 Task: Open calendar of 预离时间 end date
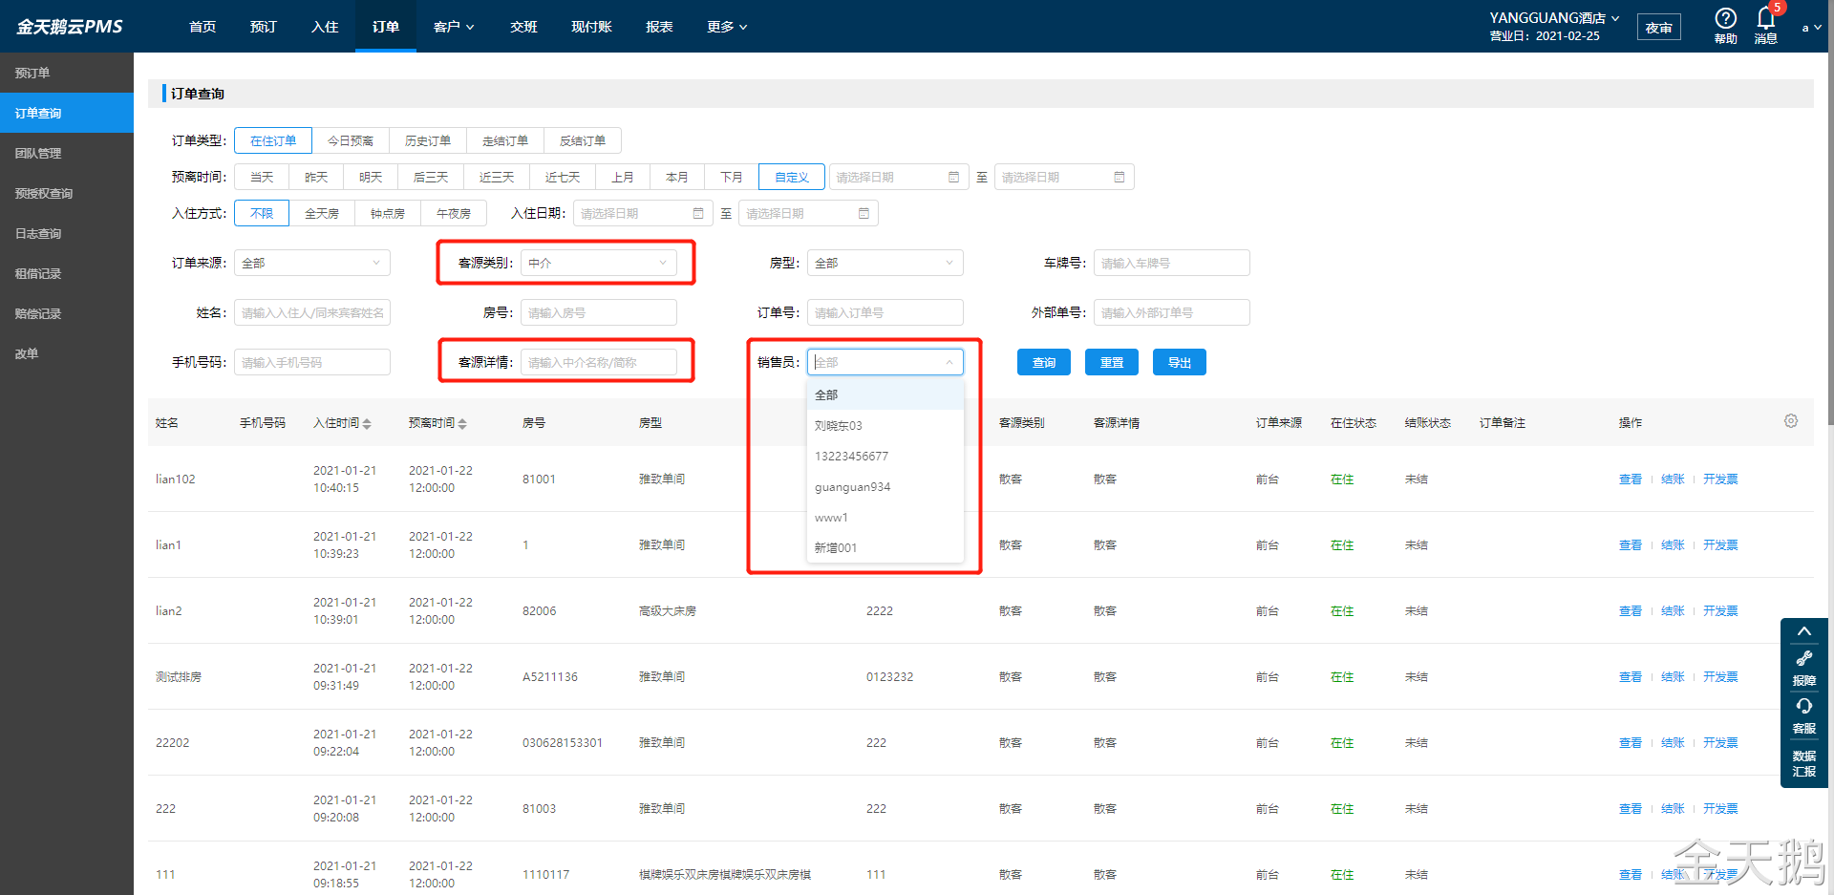click(x=1119, y=178)
